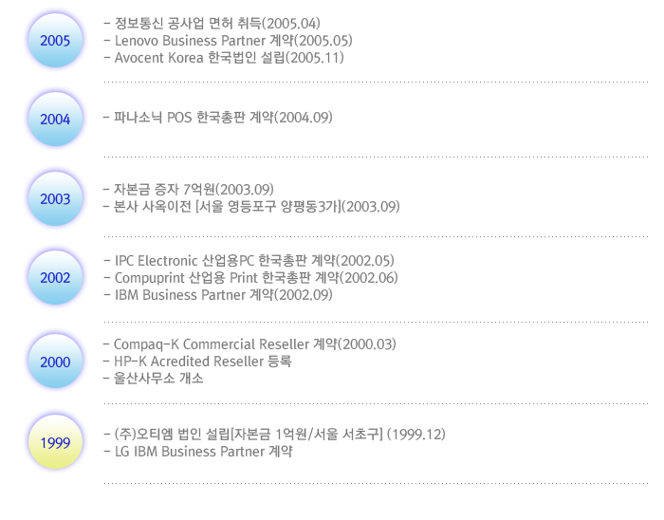Image resolution: width=664 pixels, height=520 pixels.
Task: Click the 2002 year bubble
Action: pyautogui.click(x=55, y=277)
